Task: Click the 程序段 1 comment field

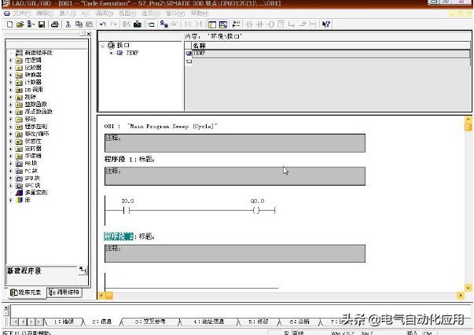Action: click(x=234, y=175)
